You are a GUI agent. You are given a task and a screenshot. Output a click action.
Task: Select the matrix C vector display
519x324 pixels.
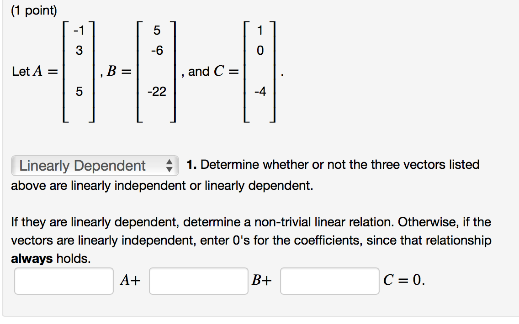(259, 71)
